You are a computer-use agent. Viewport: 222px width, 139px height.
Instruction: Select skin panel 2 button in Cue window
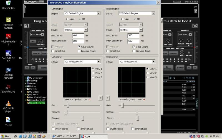[196, 10]
